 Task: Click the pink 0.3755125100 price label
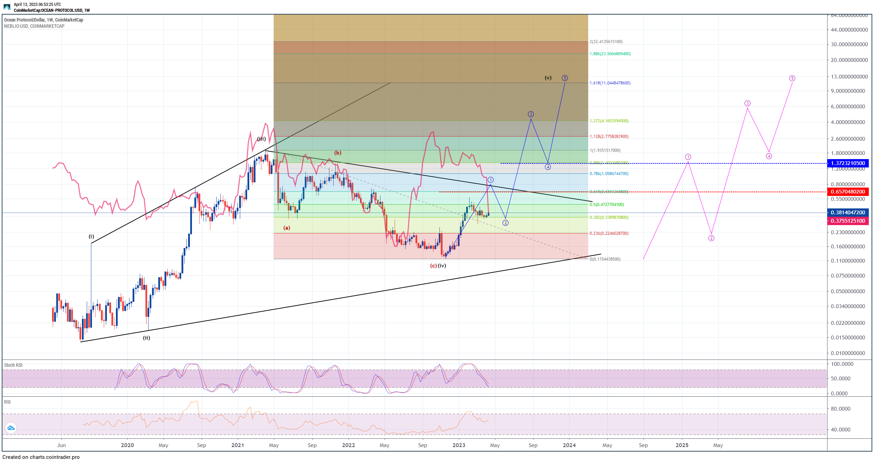pos(848,221)
